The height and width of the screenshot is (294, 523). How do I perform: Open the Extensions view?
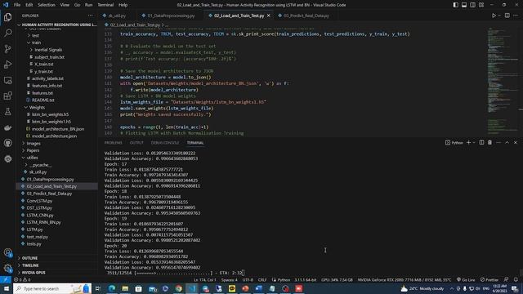pyautogui.click(x=7, y=96)
